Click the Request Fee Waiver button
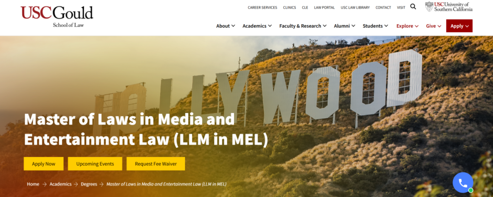Screen dimensions: 493x197 coord(156,164)
